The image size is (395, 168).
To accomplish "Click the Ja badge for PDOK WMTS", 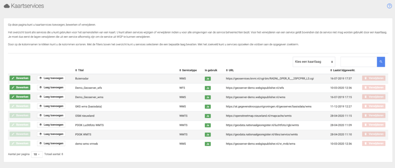I will tap(208, 134).
